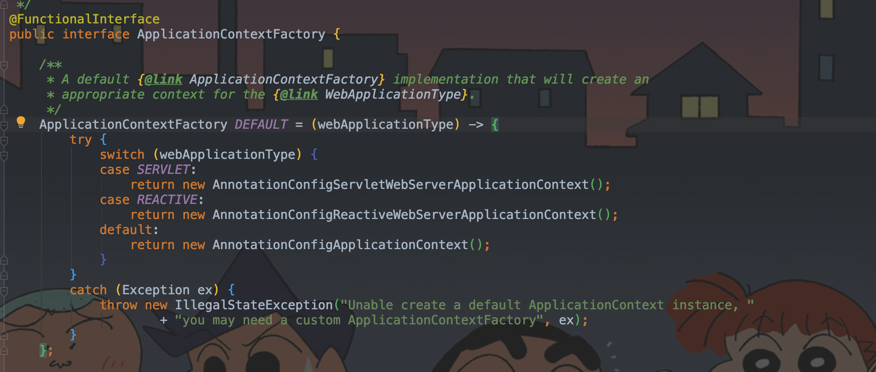This screenshot has width=876, height=372.
Task: Click the "Unable create a default ApplicationContext" string
Action: [547, 305]
